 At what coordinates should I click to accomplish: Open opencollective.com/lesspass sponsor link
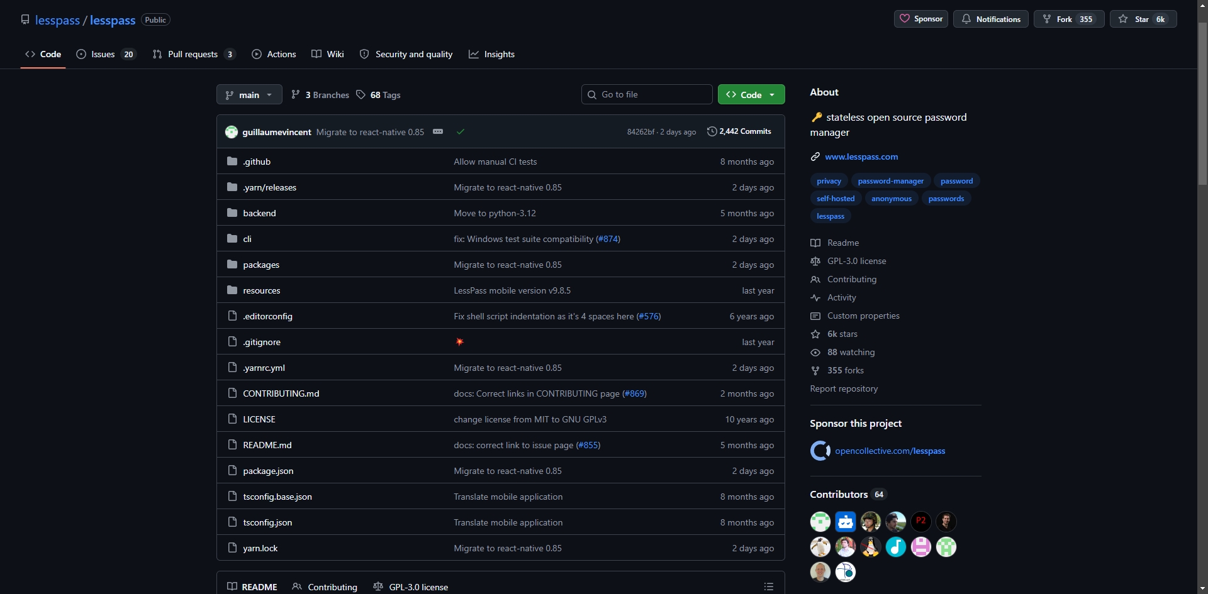[890, 451]
